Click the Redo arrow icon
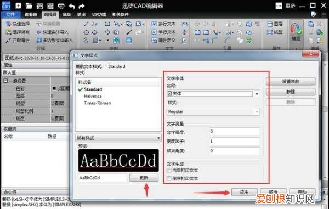 coord(81,6)
